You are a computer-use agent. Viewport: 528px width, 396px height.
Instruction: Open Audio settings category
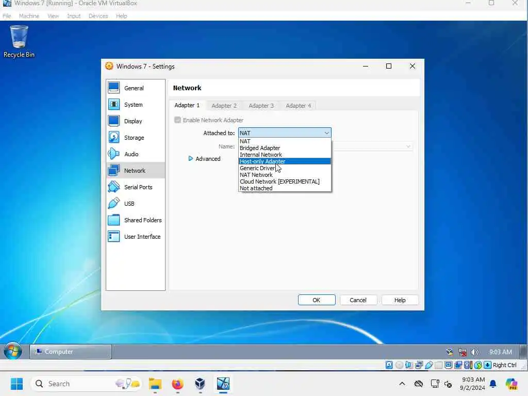[136, 154]
